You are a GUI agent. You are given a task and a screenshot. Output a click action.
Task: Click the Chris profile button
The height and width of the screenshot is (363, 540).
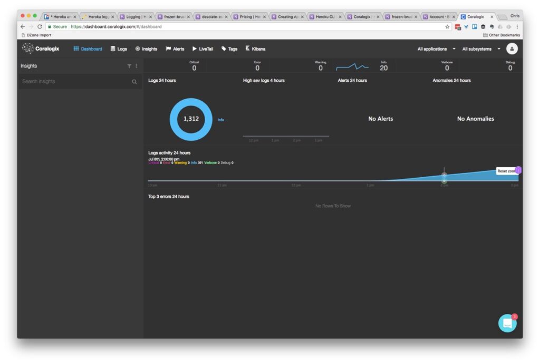[515, 16]
